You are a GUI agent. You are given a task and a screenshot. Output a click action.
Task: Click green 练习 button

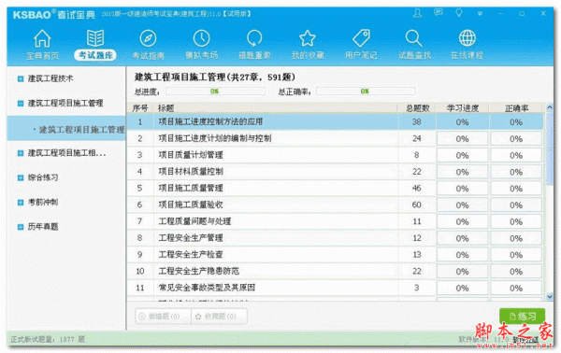523,316
